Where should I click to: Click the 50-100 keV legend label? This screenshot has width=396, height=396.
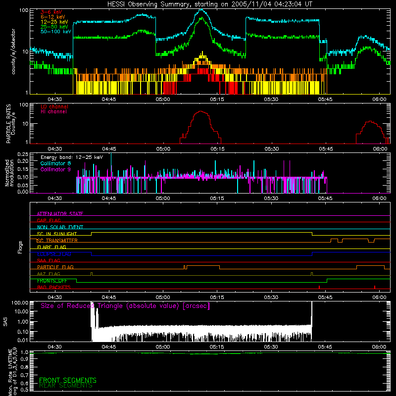(55, 32)
